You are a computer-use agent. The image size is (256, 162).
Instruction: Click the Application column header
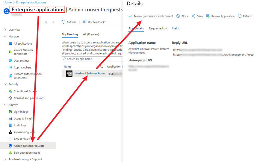[114, 66]
